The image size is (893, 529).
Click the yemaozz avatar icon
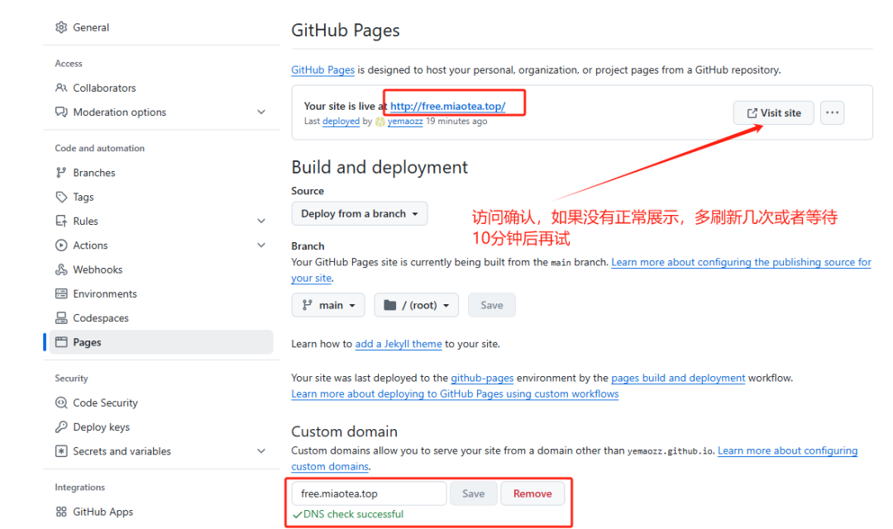[380, 122]
